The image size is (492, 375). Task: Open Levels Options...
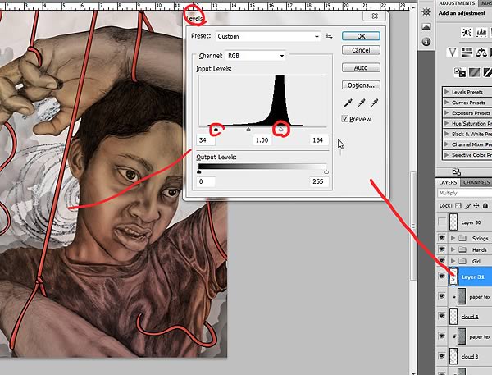click(x=361, y=85)
